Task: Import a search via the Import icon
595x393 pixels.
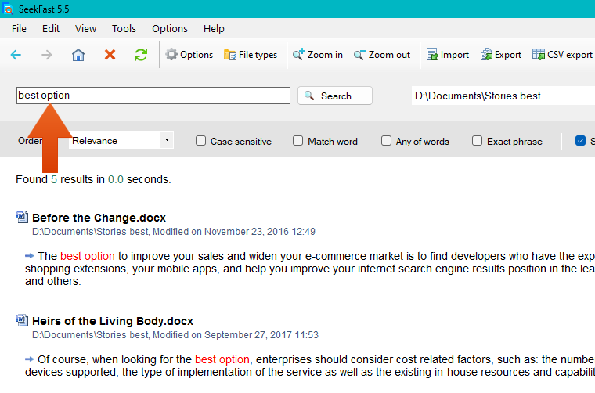Action: 448,55
